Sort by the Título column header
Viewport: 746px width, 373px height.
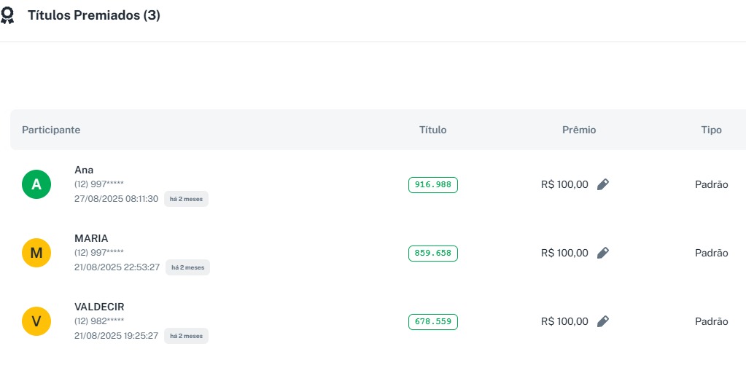pos(433,130)
